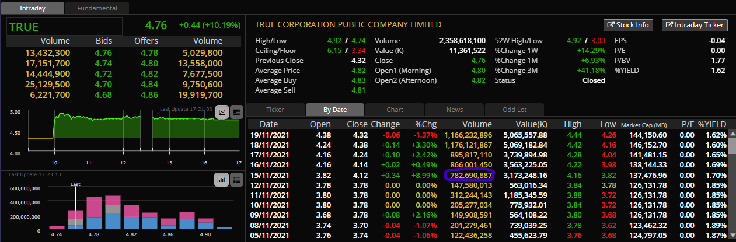The image size is (736, 242).
Task: Click offer volume 19,919,700
Action: click(x=200, y=94)
